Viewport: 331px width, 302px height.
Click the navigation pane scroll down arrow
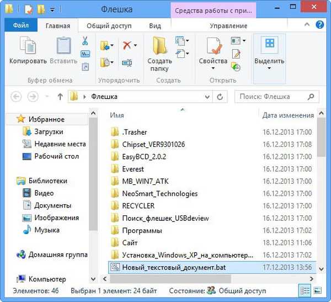click(x=93, y=279)
